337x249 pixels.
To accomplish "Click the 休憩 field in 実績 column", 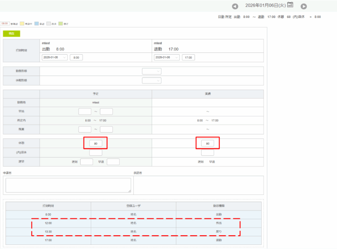I will pyautogui.click(x=207, y=144).
